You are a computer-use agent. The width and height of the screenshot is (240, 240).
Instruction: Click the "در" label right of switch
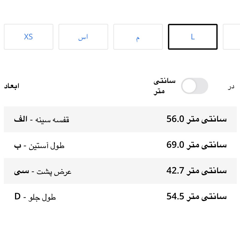231,87
